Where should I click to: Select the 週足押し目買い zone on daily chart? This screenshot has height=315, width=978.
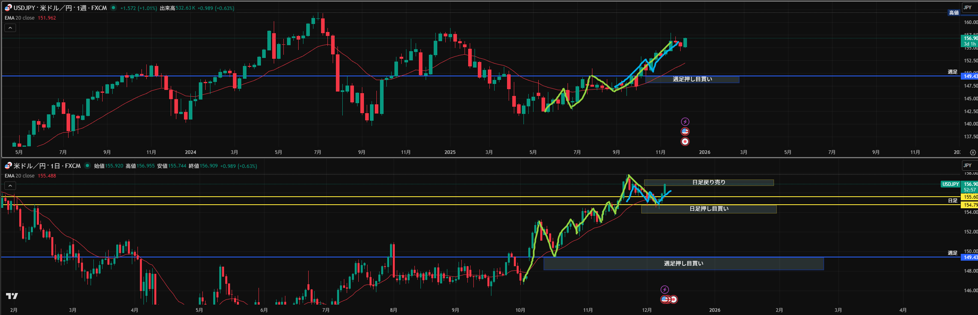(683, 263)
